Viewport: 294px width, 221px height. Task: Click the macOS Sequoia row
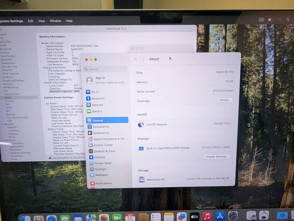coord(185,124)
